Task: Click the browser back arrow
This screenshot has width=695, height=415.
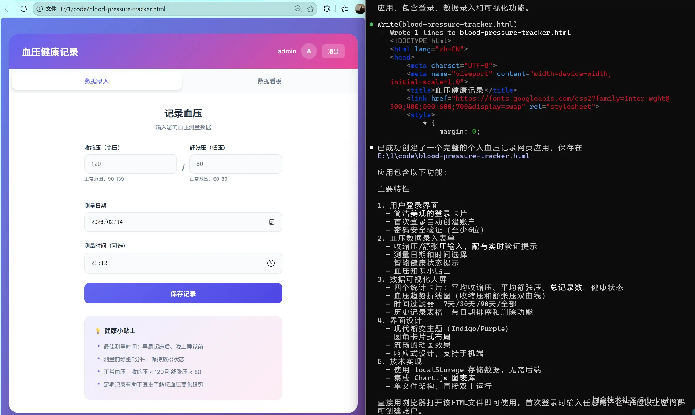Action: click(8, 9)
